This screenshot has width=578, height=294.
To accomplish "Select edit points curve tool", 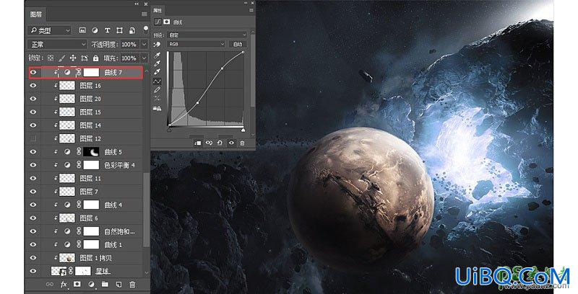I will [x=158, y=81].
